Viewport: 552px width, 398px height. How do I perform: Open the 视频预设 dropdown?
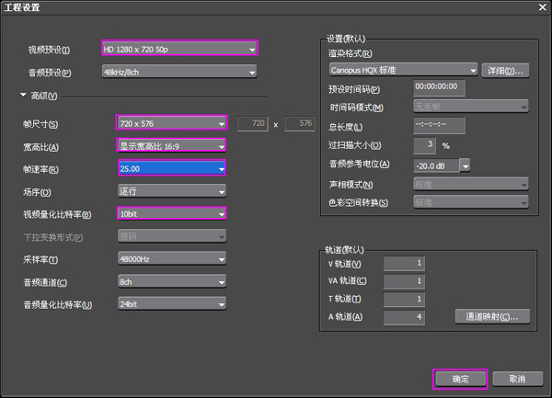coord(180,48)
